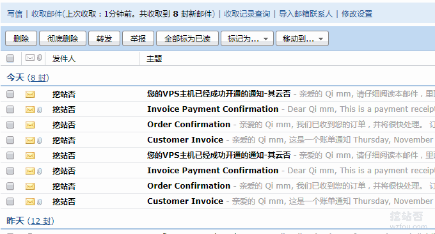Open second Invoice Payment Confirmation email subject

(213, 171)
